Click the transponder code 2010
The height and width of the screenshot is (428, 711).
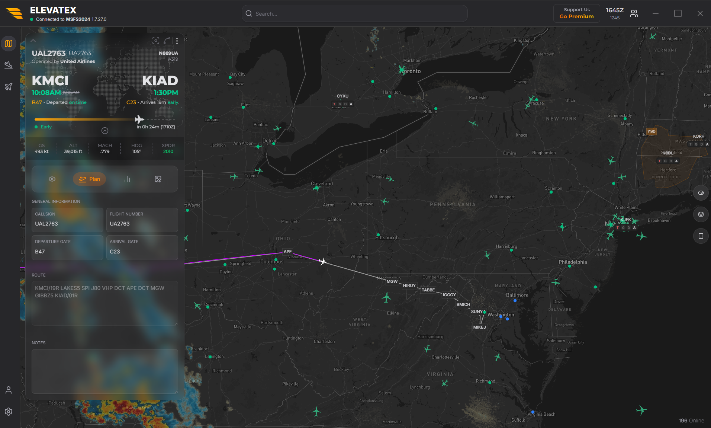(x=168, y=151)
